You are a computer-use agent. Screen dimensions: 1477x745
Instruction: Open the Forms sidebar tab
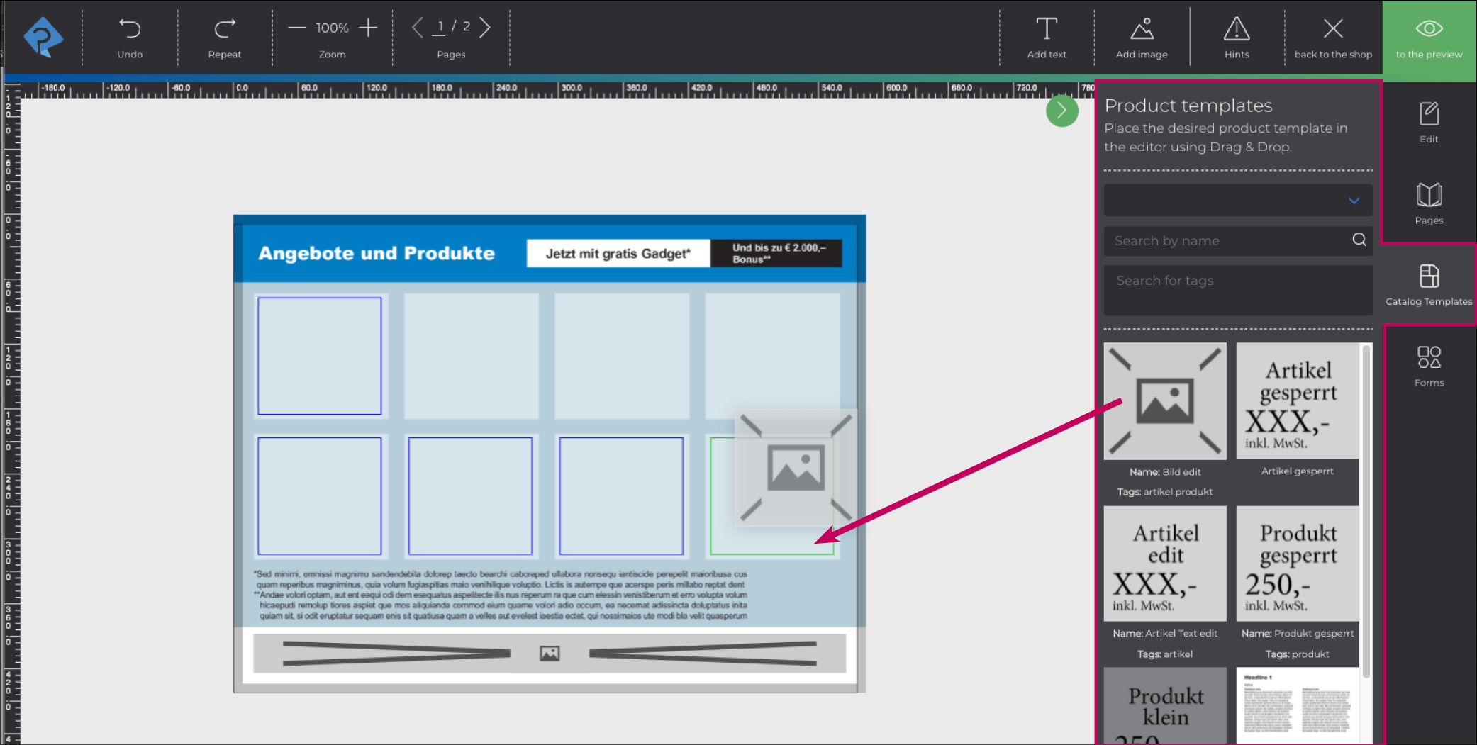pos(1429,366)
